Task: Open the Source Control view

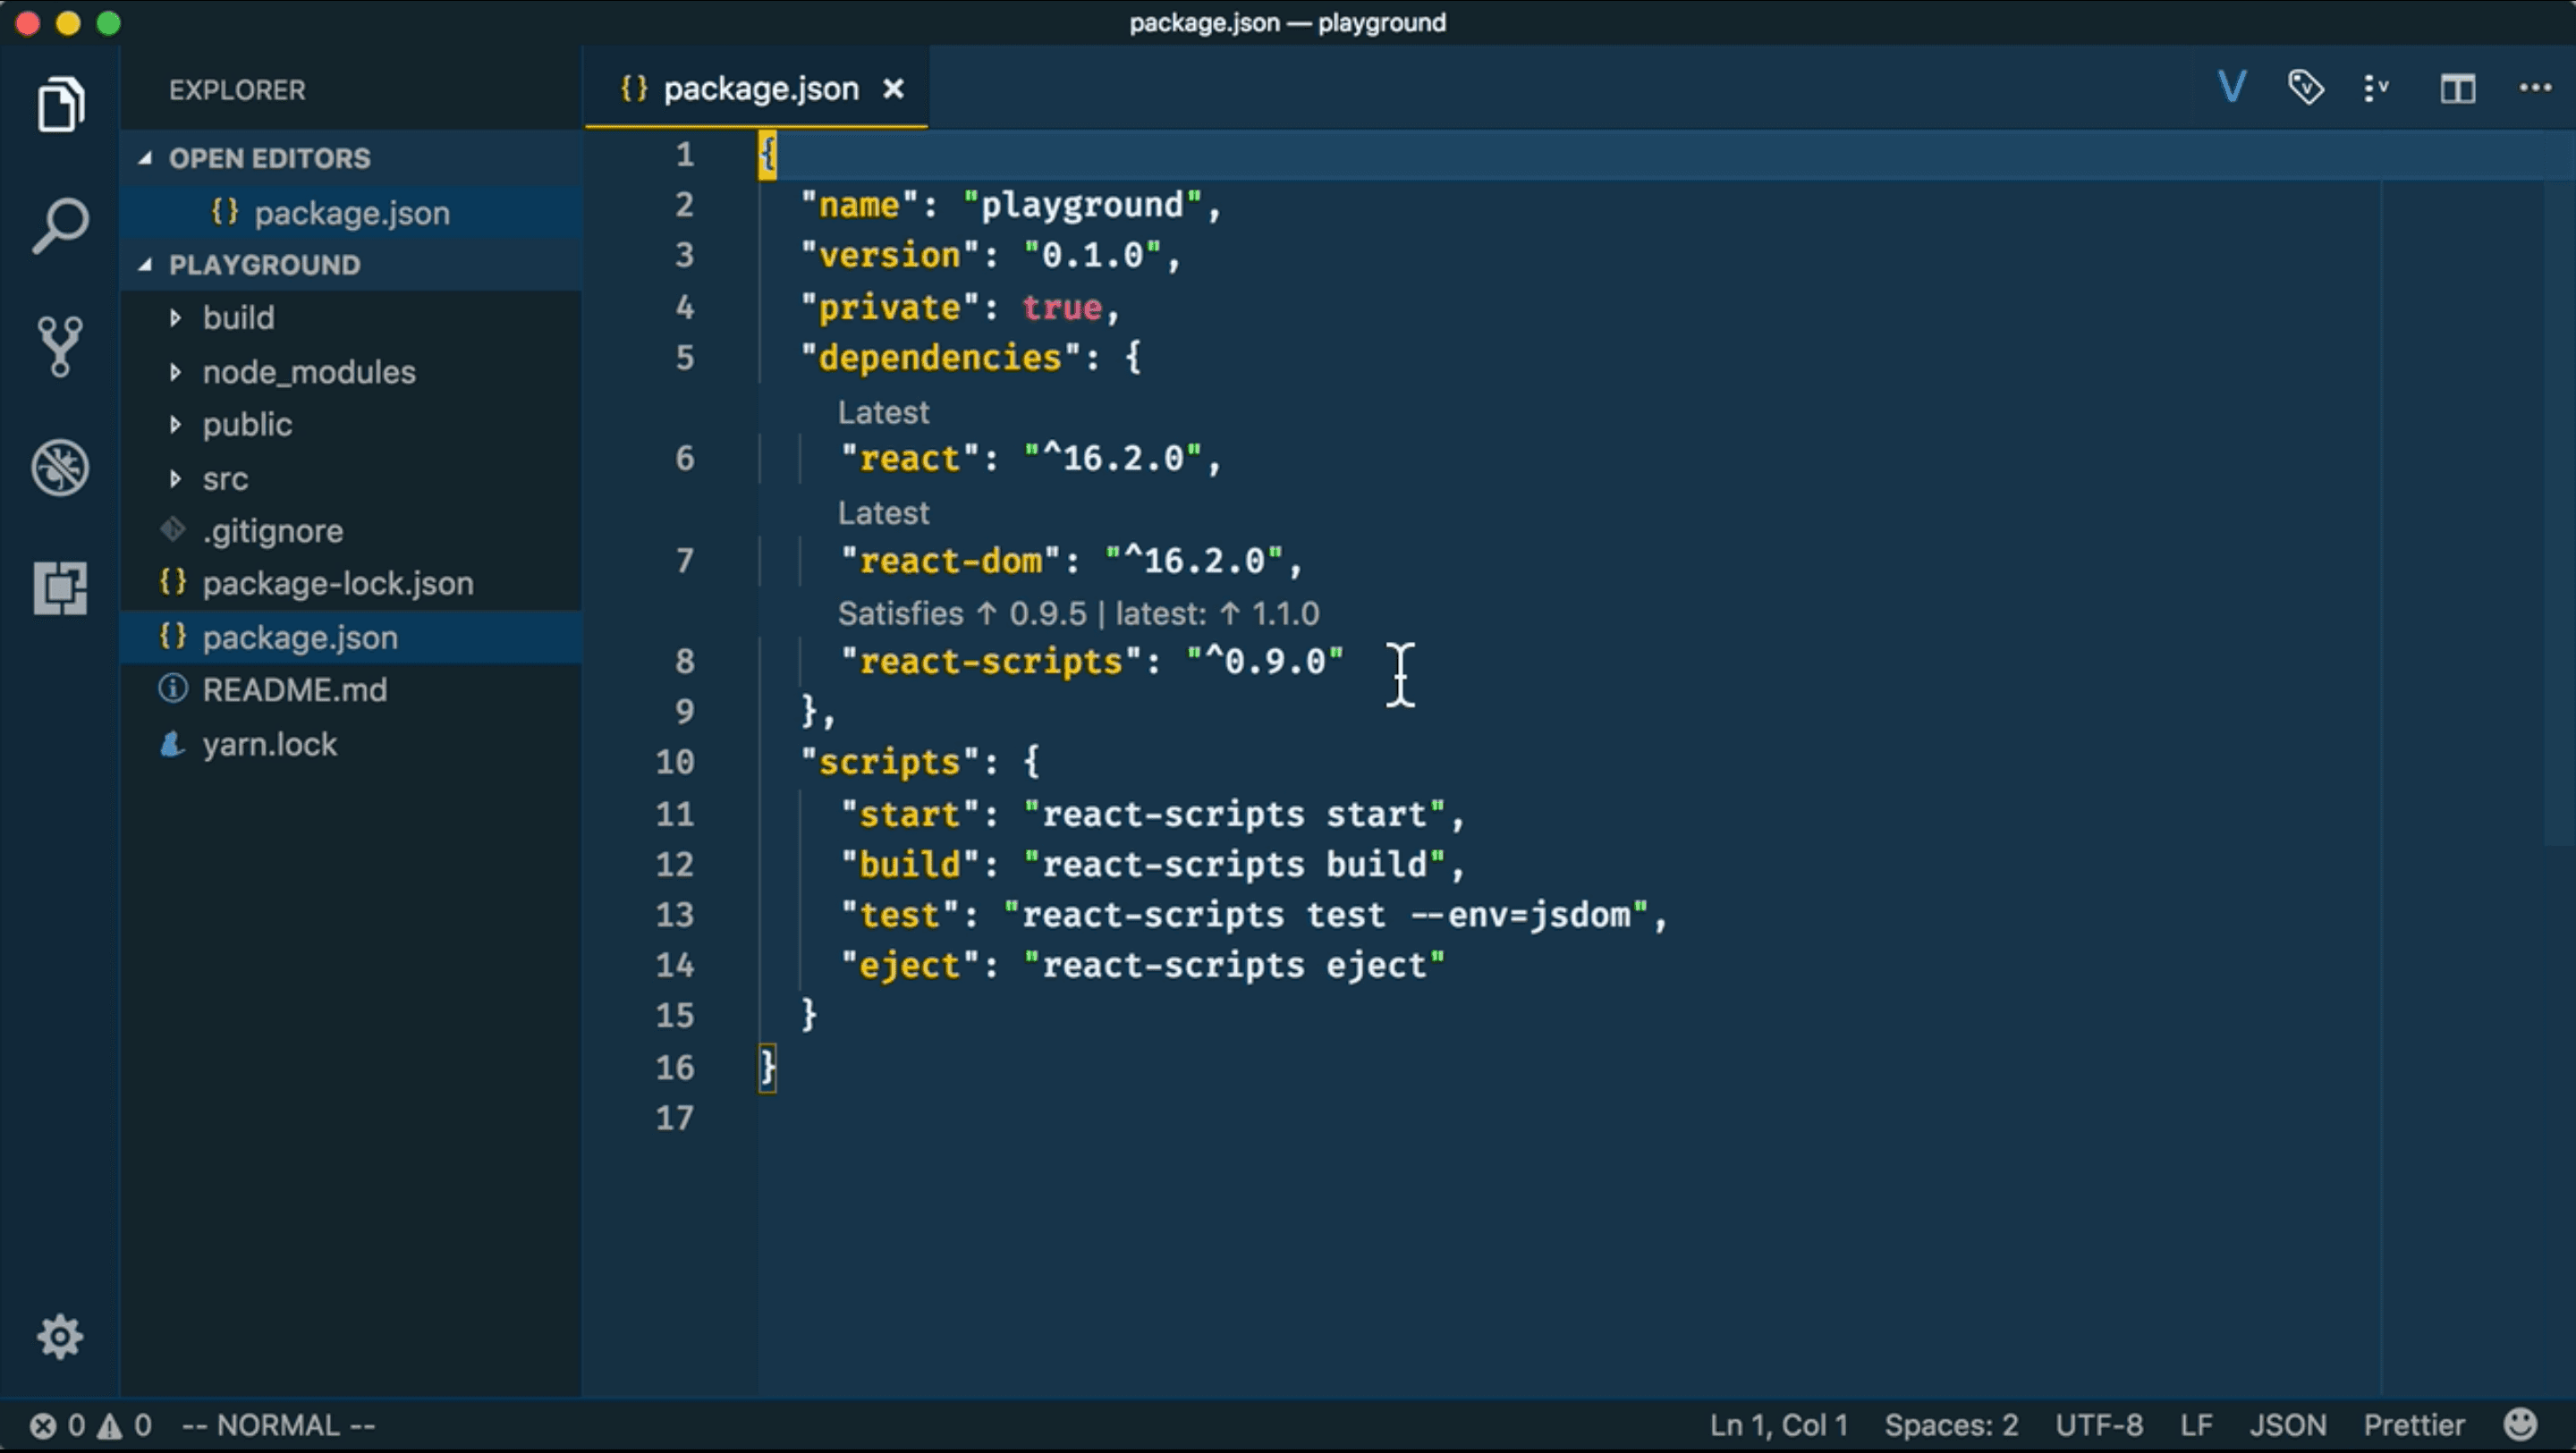Action: coord(60,346)
